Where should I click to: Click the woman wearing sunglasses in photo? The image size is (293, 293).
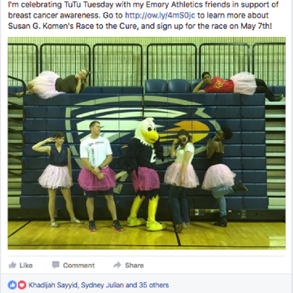click(182, 180)
